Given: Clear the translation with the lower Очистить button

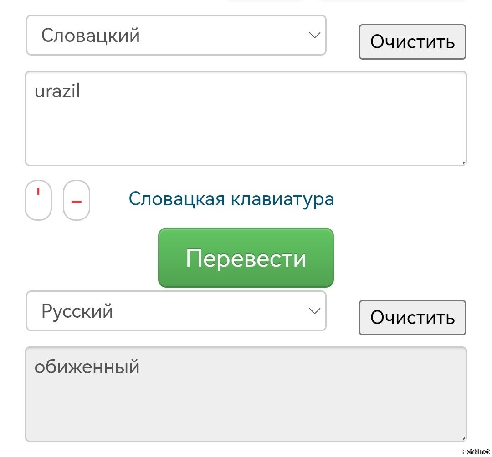Looking at the screenshot, I should tap(412, 318).
